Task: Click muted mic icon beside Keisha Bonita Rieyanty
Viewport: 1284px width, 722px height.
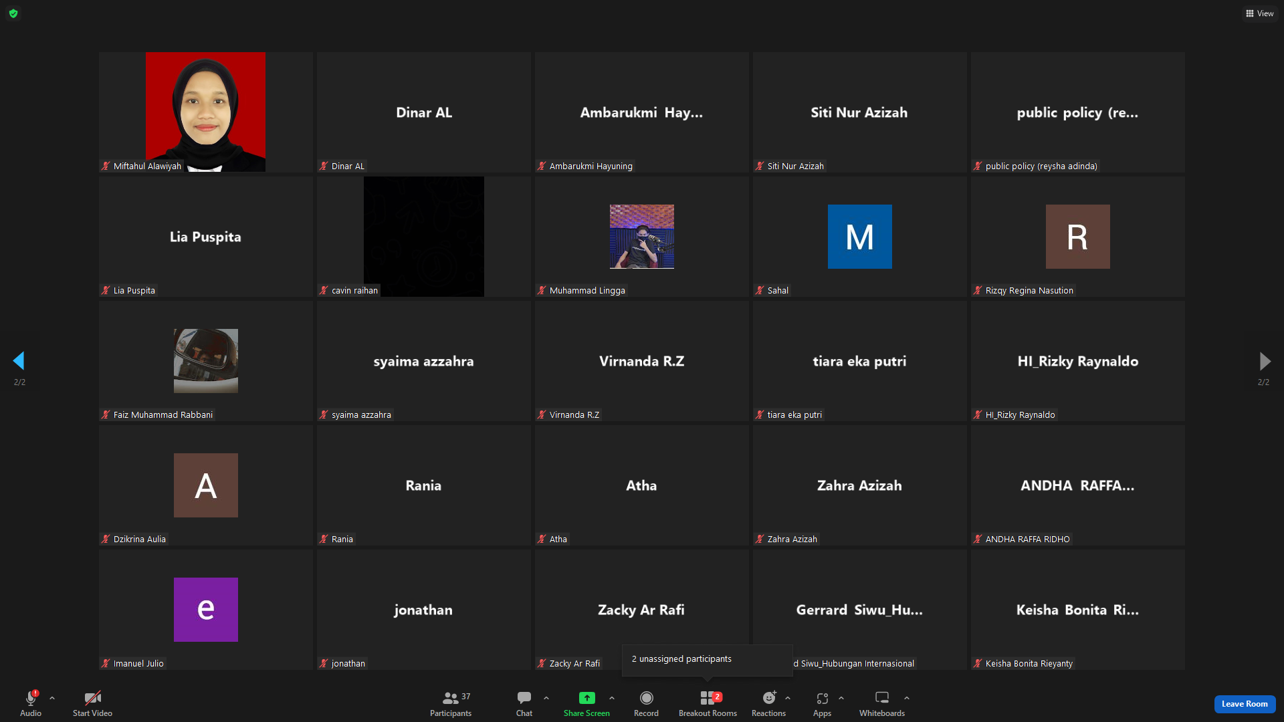Action: [x=978, y=663]
